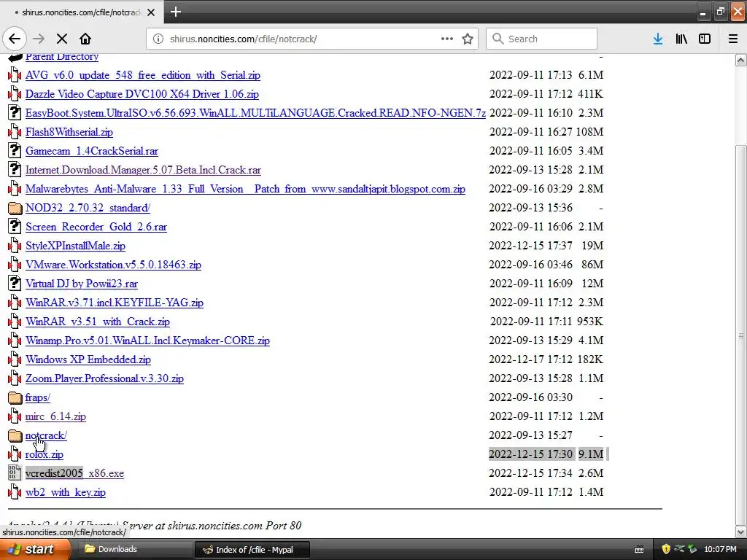Screen dimensions: 747x560
Task: Open the library bookmarks icon
Action: point(681,39)
